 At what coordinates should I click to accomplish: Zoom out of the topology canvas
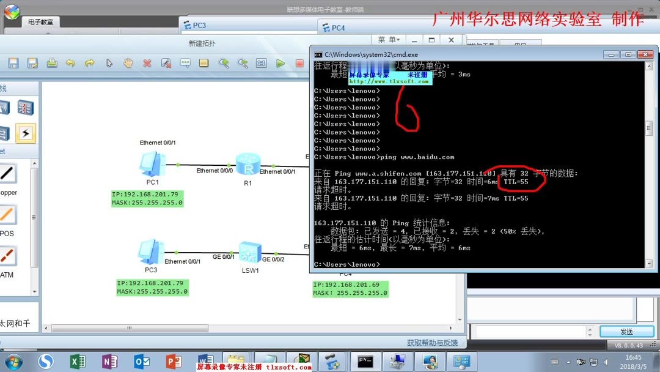[x=243, y=63]
